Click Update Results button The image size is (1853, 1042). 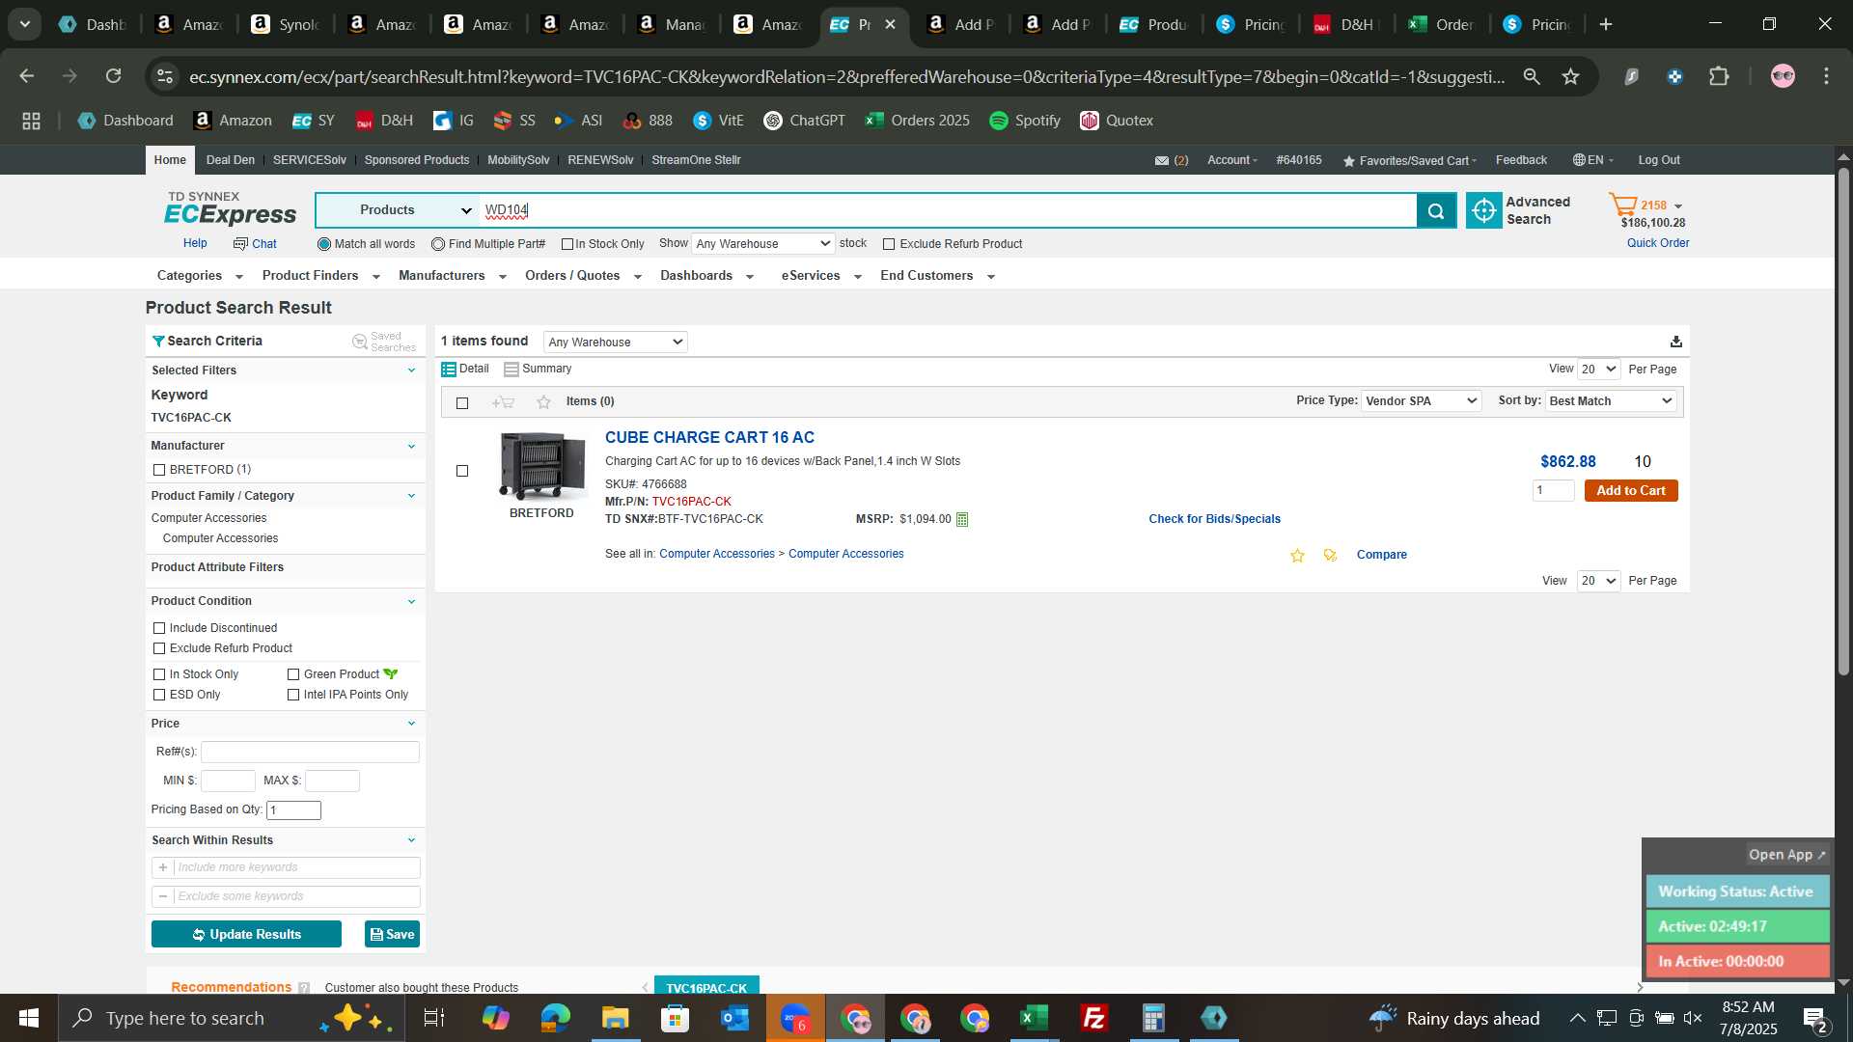click(x=246, y=935)
